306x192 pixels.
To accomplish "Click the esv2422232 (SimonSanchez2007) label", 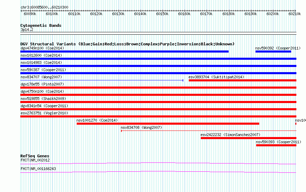I will click(230, 135).
